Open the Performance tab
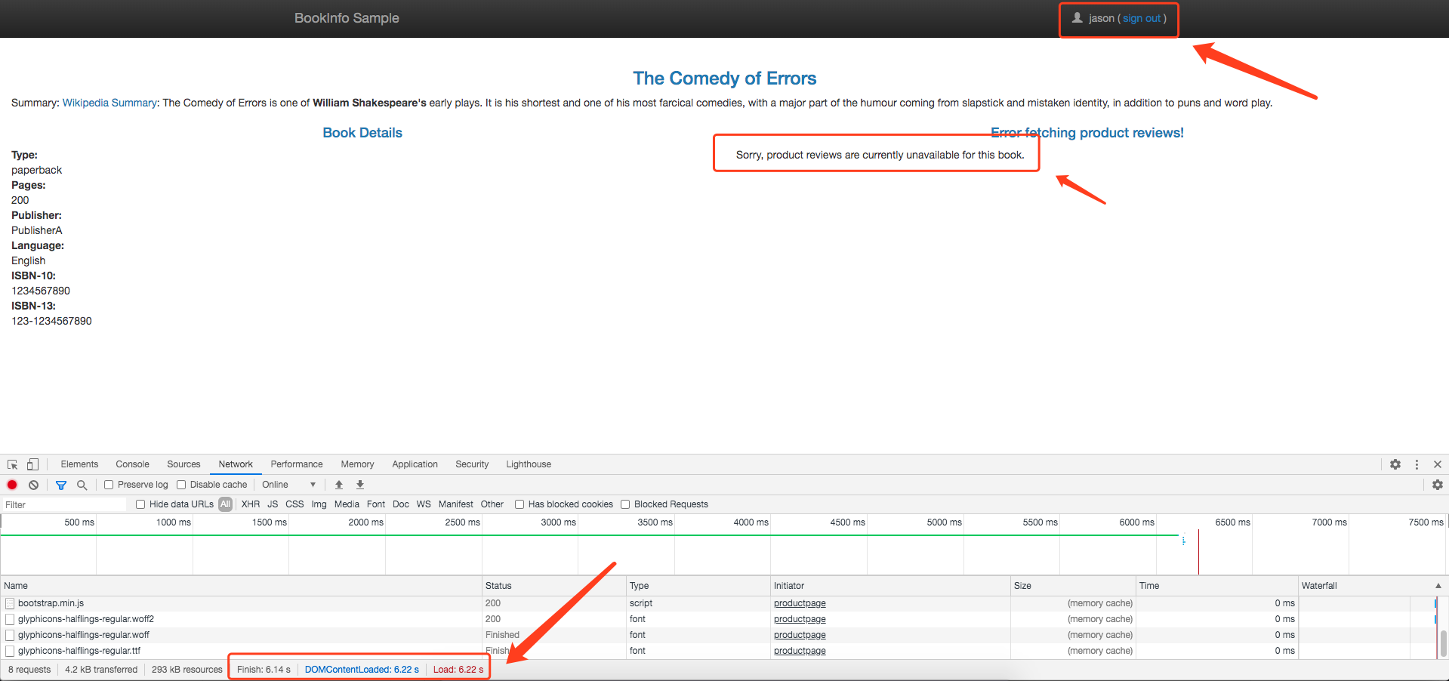 [x=296, y=464]
